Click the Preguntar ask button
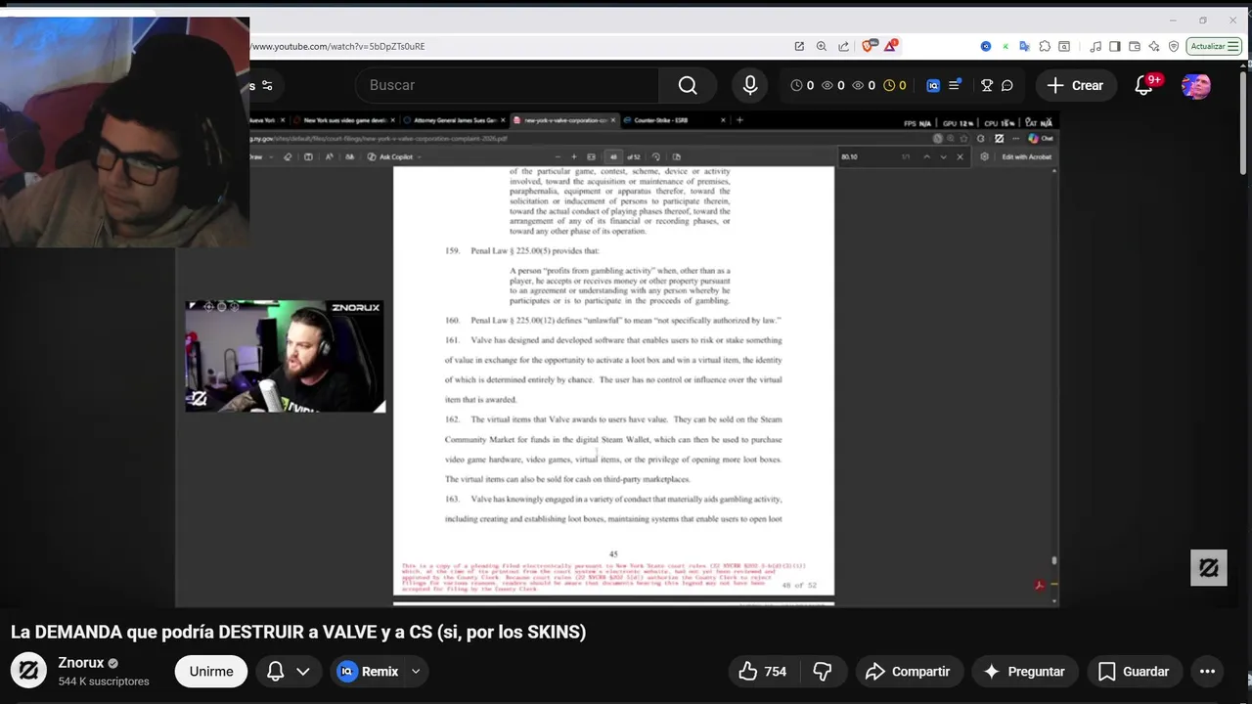 [1024, 671]
